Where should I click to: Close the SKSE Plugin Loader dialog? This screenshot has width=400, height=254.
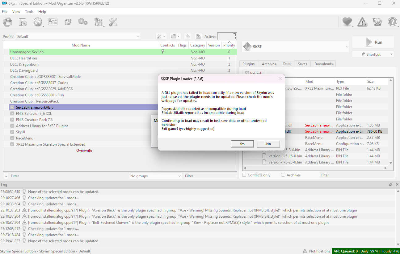280,79
